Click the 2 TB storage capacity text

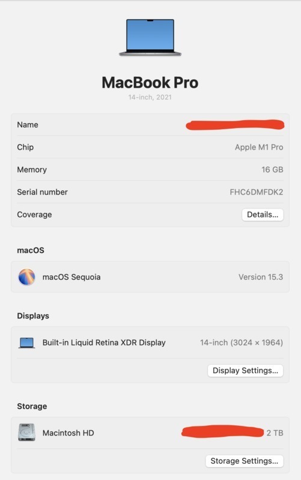[x=275, y=433]
